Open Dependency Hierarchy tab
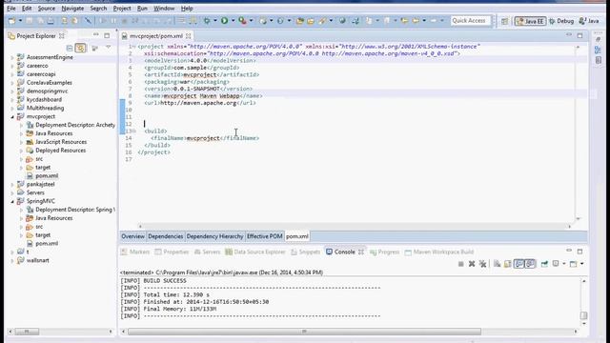Screen dimensions: 610x343 (214, 236)
